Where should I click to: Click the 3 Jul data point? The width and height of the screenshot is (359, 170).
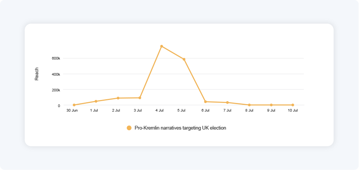tap(140, 98)
